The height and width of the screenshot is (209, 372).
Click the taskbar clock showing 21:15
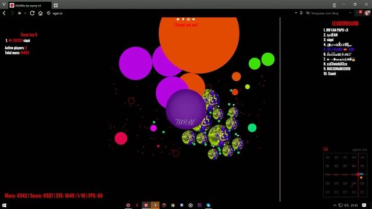pyautogui.click(x=354, y=205)
